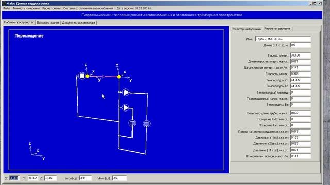Image resolution: width=330 pixels, height=185 pixels.
Task: Switch to the Показать расчет tab
Action: coord(48,23)
